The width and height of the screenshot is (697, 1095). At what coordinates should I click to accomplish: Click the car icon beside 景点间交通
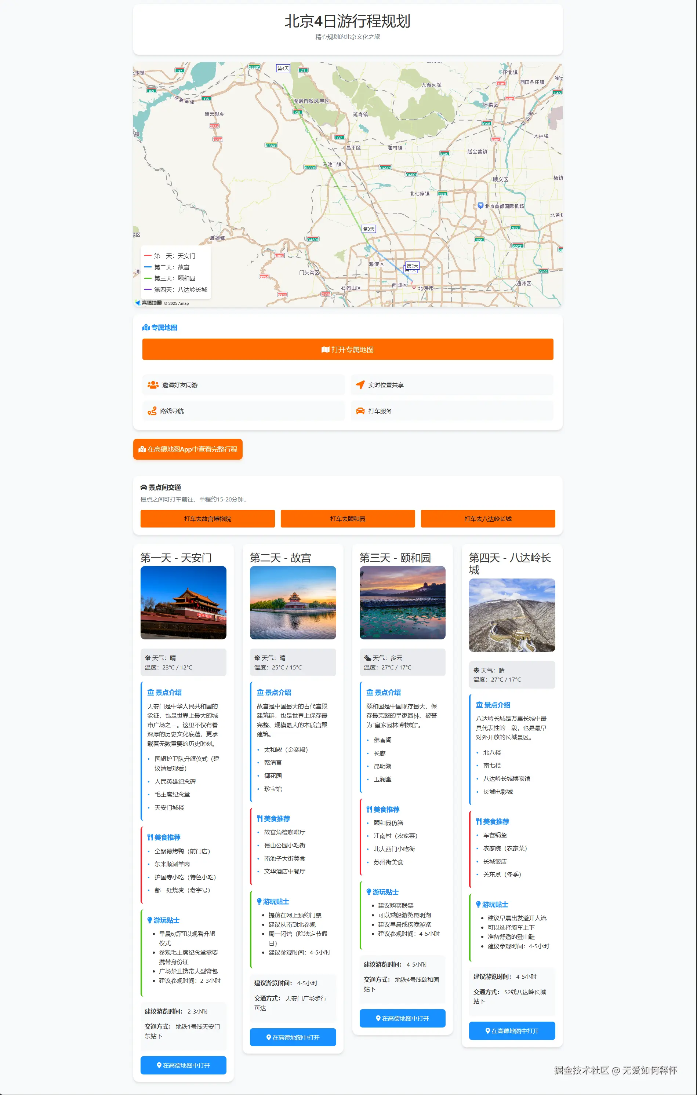click(144, 488)
